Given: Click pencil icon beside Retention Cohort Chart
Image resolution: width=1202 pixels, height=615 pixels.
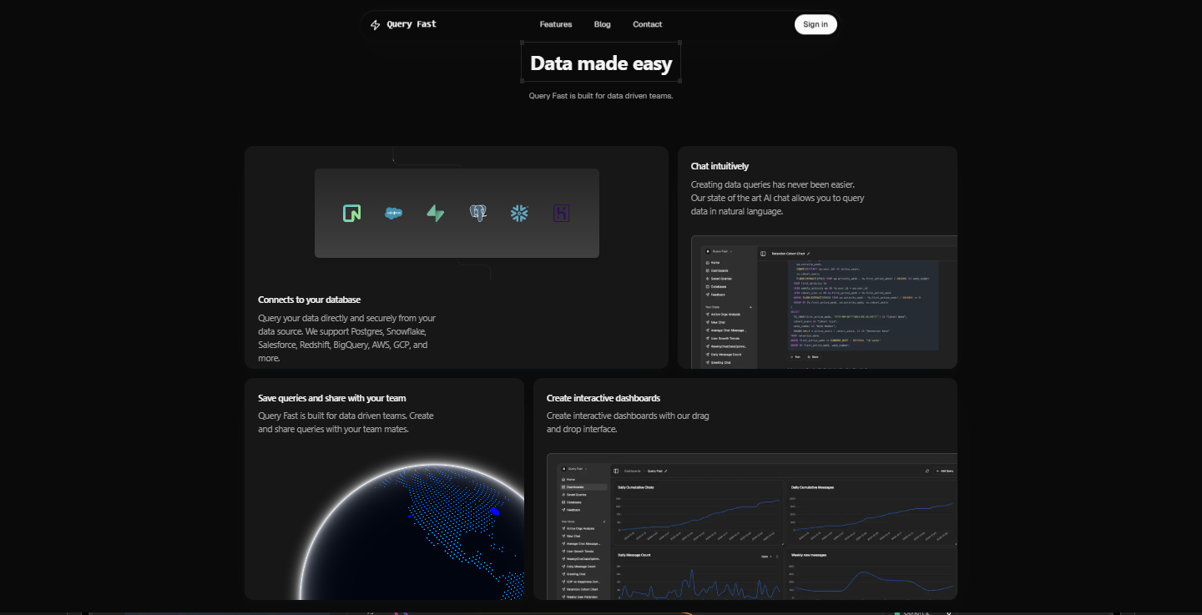Looking at the screenshot, I should coord(808,254).
